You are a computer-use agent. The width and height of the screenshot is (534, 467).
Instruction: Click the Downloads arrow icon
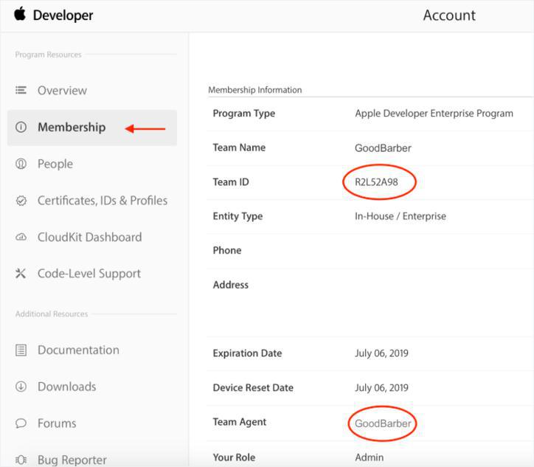(x=21, y=387)
